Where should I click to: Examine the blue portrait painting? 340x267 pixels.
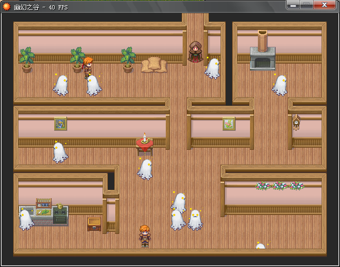pos(61,124)
